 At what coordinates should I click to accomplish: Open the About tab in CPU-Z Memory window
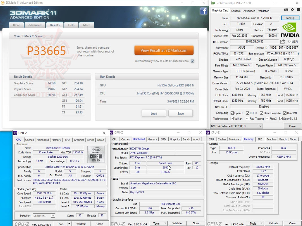293,139
